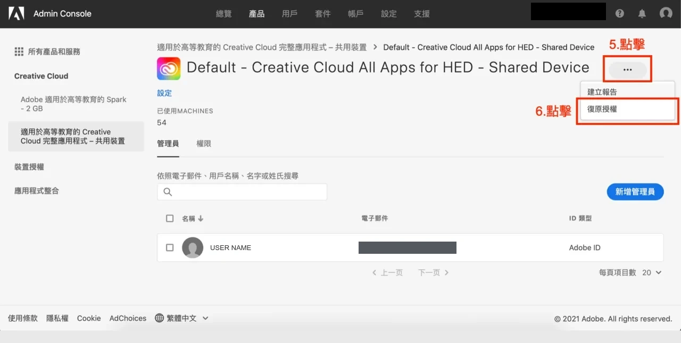
Task: Click the grid icon for 所有產品和服務
Action: tap(19, 52)
